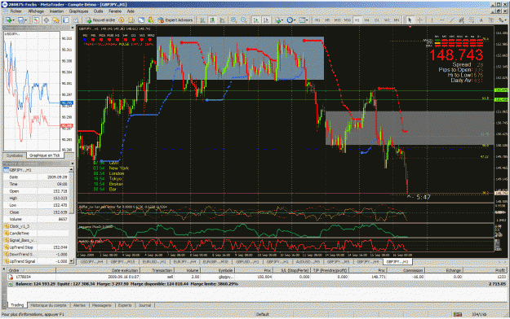Select the D1 timeframe button
Viewport: 510px width, 319px height.
coord(377,20)
